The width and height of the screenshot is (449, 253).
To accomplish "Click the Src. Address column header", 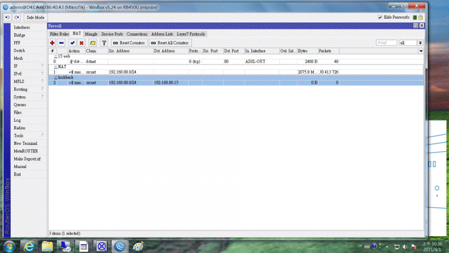I will click(x=130, y=51).
